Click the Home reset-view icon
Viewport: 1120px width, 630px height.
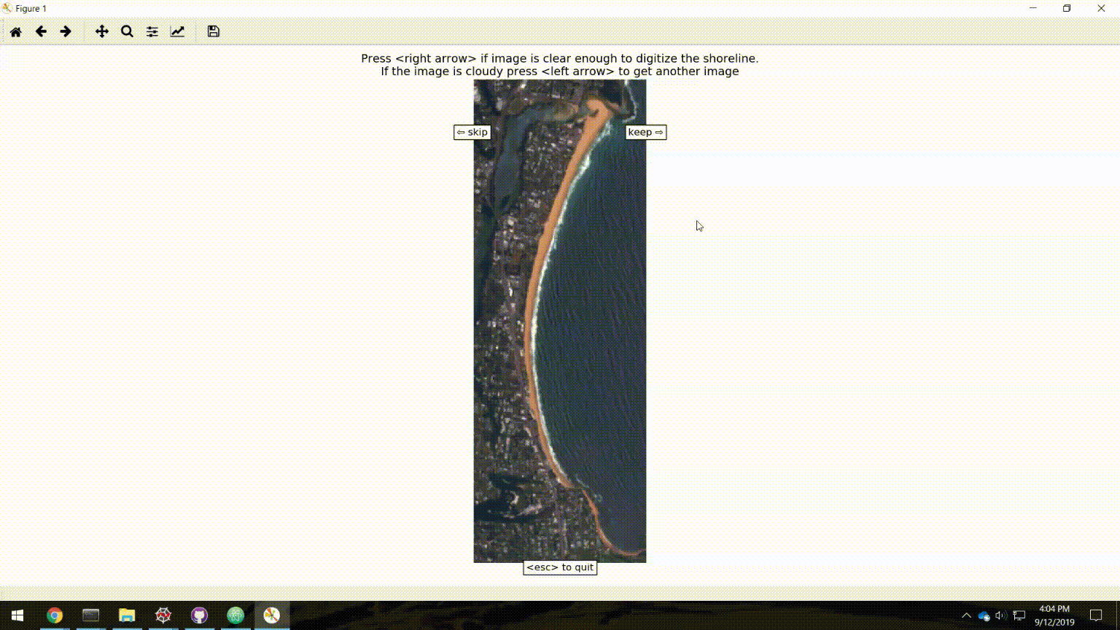[x=15, y=31]
